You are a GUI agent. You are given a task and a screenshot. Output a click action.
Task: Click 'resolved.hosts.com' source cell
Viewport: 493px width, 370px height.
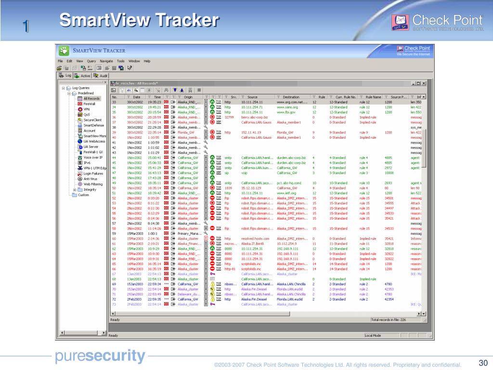[x=255, y=238]
